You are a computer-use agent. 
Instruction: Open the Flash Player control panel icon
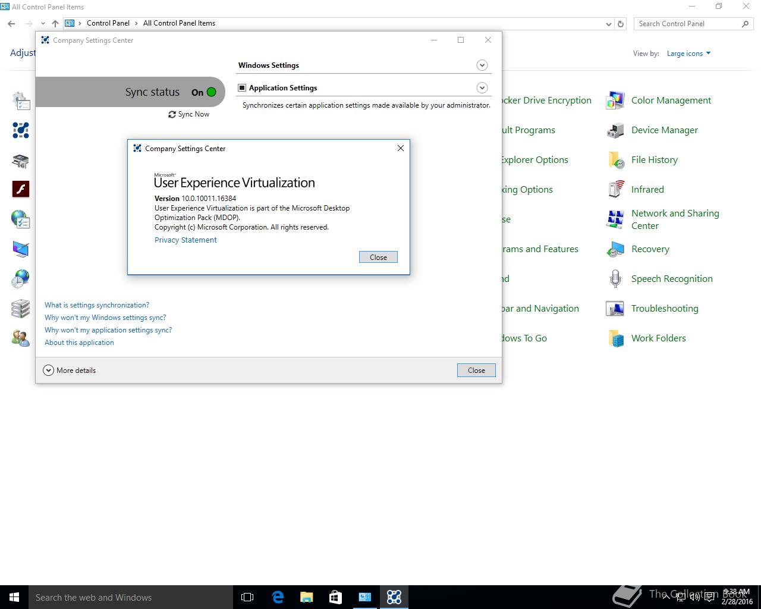tap(21, 189)
